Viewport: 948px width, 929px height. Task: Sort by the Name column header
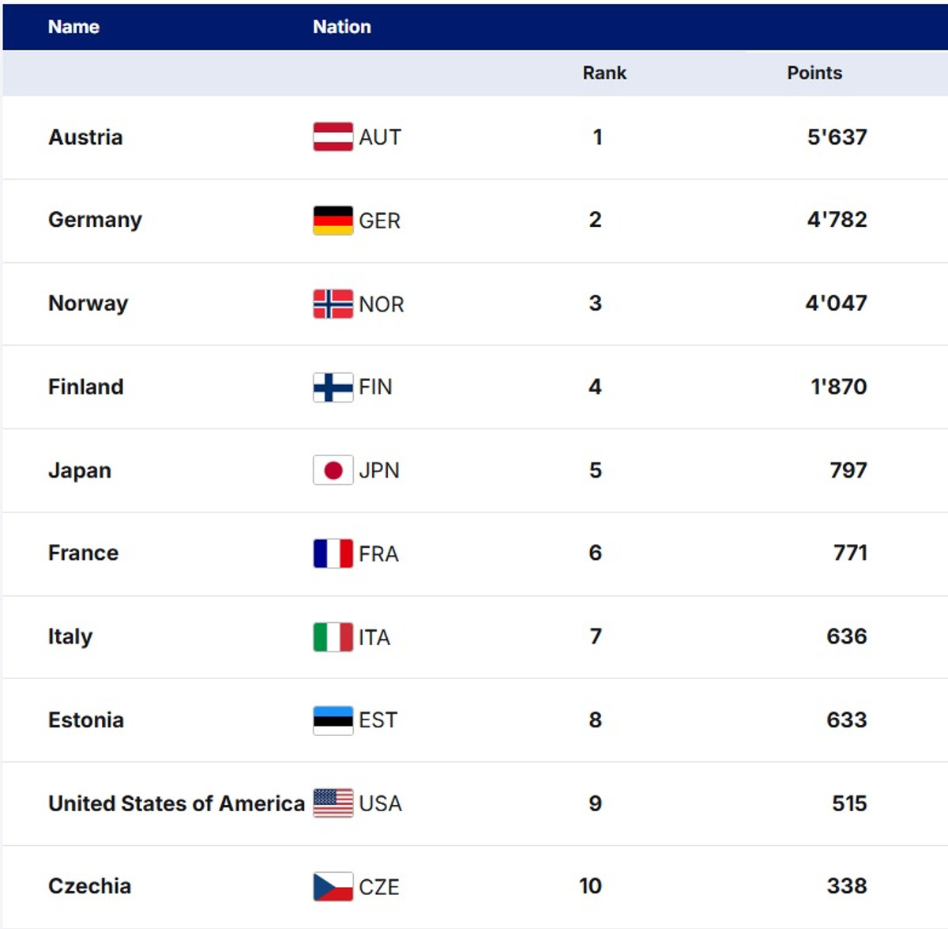pos(73,27)
